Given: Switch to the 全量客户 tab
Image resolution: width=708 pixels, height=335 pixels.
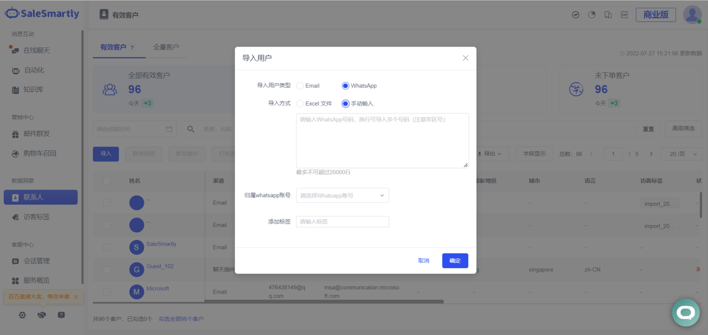Looking at the screenshot, I should [166, 47].
